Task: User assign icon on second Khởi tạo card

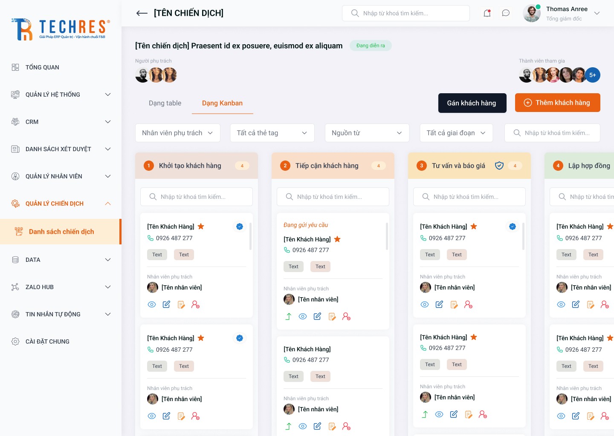Action: pyautogui.click(x=195, y=416)
